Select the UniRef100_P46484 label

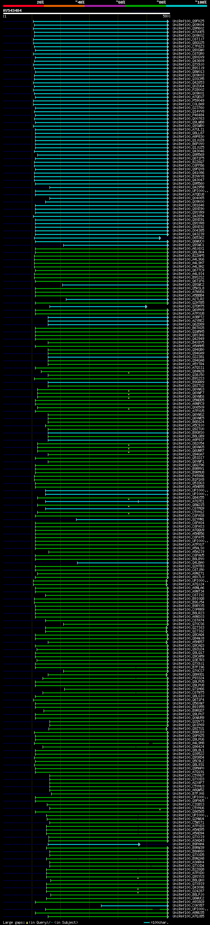point(188,115)
